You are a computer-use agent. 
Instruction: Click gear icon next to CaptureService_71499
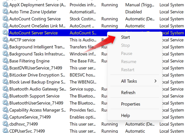point(5,117)
